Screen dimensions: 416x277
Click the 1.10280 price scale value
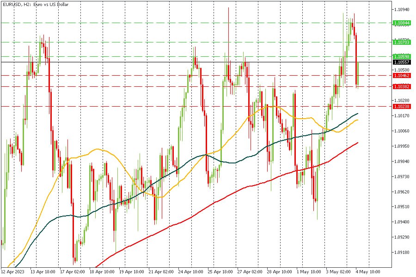coord(402,101)
